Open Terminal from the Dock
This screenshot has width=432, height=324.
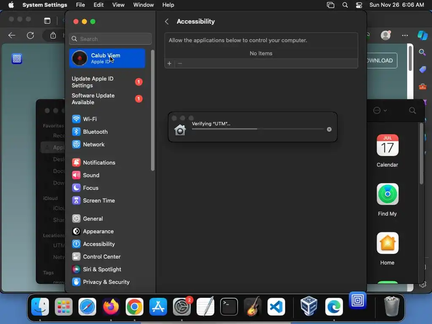click(x=229, y=307)
